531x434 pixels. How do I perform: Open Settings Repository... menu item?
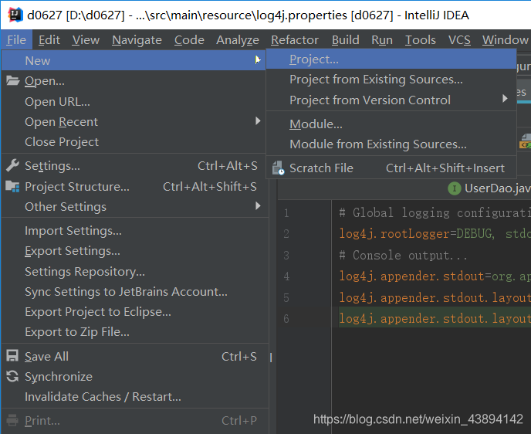click(134, 272)
